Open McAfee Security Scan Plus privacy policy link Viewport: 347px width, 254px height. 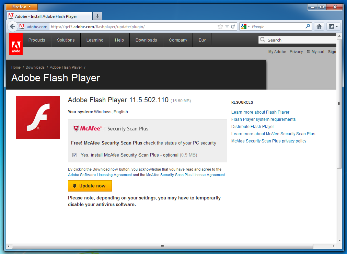[269, 141]
